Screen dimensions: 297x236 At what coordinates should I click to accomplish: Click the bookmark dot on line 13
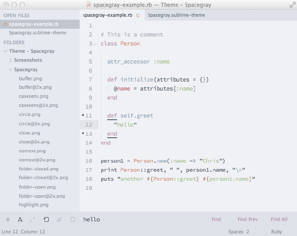[83, 134]
